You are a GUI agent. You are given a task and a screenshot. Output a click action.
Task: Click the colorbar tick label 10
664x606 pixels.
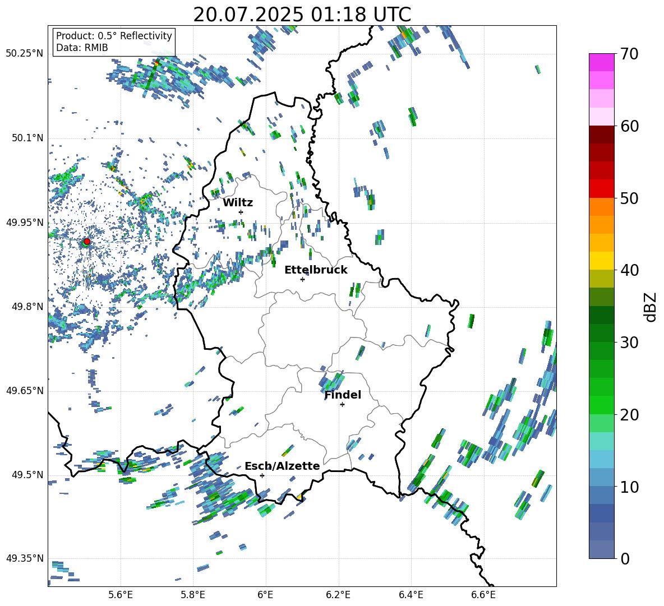coord(630,487)
